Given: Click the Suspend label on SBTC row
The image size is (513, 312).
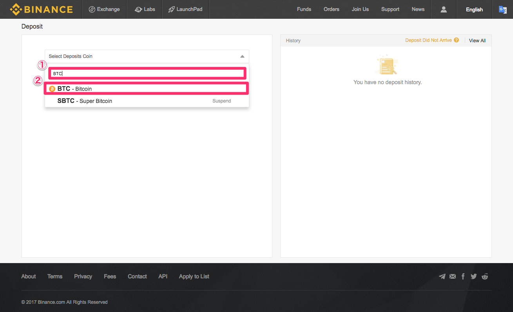Looking at the screenshot, I should [222, 101].
